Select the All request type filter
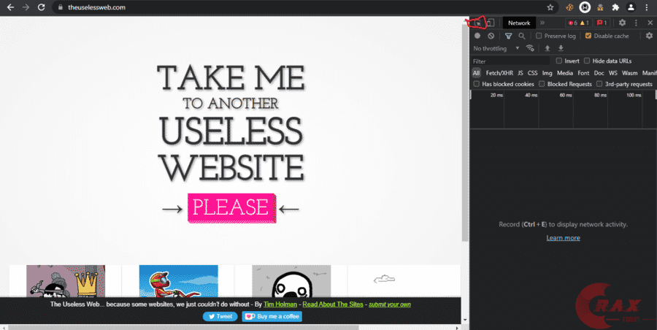Viewport: 657px width, 330px height. (476, 73)
